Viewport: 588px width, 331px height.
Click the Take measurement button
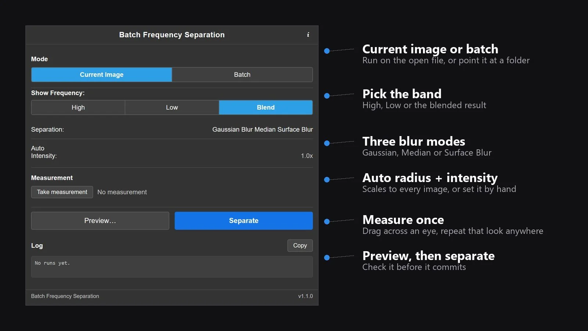[x=62, y=192]
